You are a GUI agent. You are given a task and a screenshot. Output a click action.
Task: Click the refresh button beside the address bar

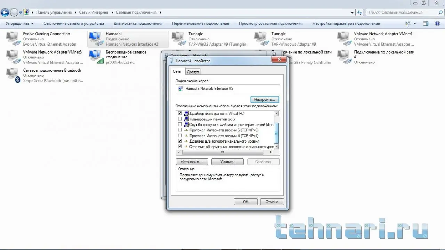360,13
